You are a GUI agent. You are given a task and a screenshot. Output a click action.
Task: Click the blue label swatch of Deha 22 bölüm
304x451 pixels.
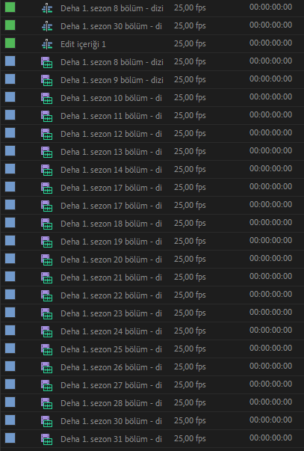10,295
